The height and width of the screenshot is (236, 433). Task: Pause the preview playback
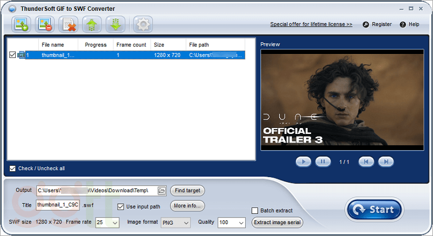(x=322, y=161)
